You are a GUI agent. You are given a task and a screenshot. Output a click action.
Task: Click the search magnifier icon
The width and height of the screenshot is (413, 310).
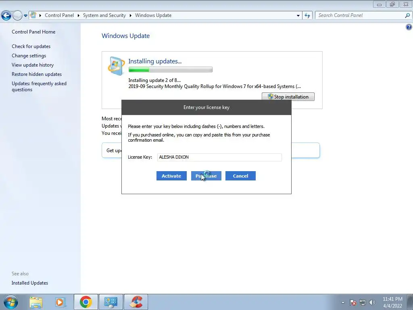pyautogui.click(x=407, y=15)
